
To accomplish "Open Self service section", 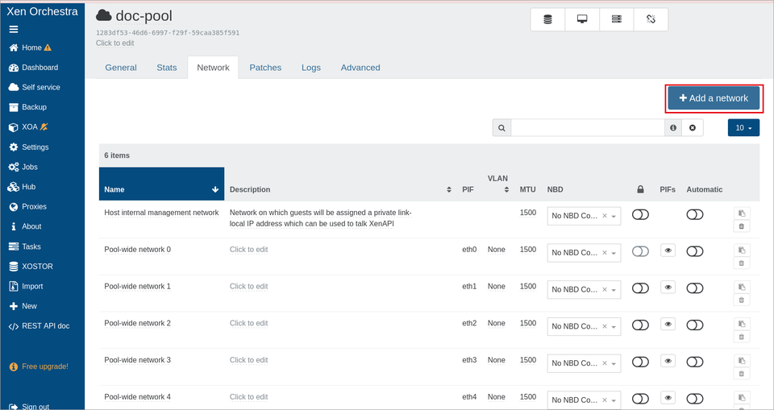I will pos(35,87).
